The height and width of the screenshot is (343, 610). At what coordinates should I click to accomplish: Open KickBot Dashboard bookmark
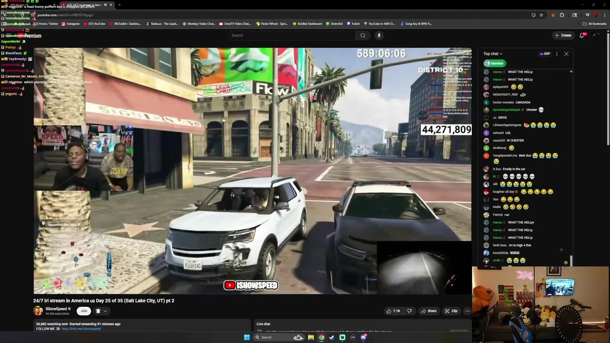[x=307, y=24]
